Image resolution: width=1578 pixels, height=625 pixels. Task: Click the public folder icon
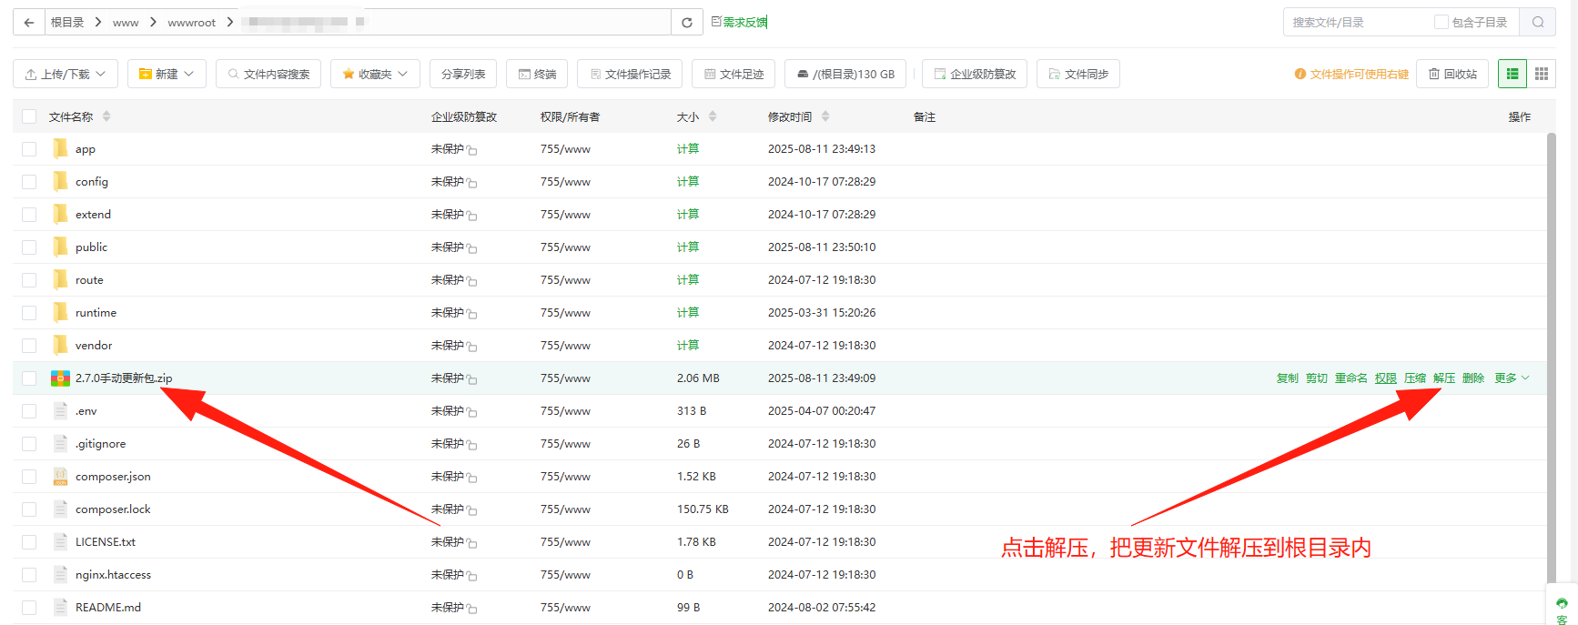pyautogui.click(x=60, y=247)
